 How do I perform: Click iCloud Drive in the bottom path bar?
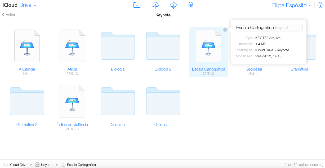(x=15, y=165)
